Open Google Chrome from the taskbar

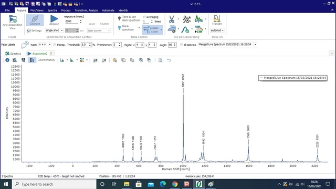(175, 184)
